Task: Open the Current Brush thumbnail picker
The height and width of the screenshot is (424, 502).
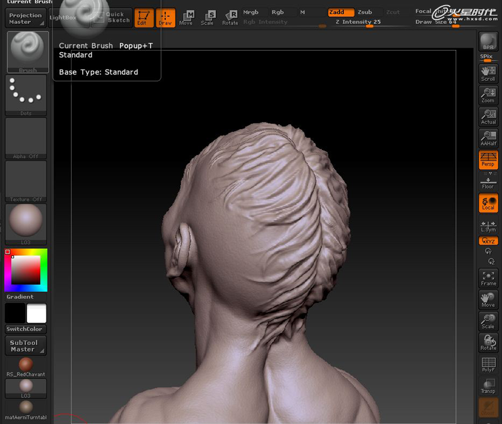Action: (28, 52)
